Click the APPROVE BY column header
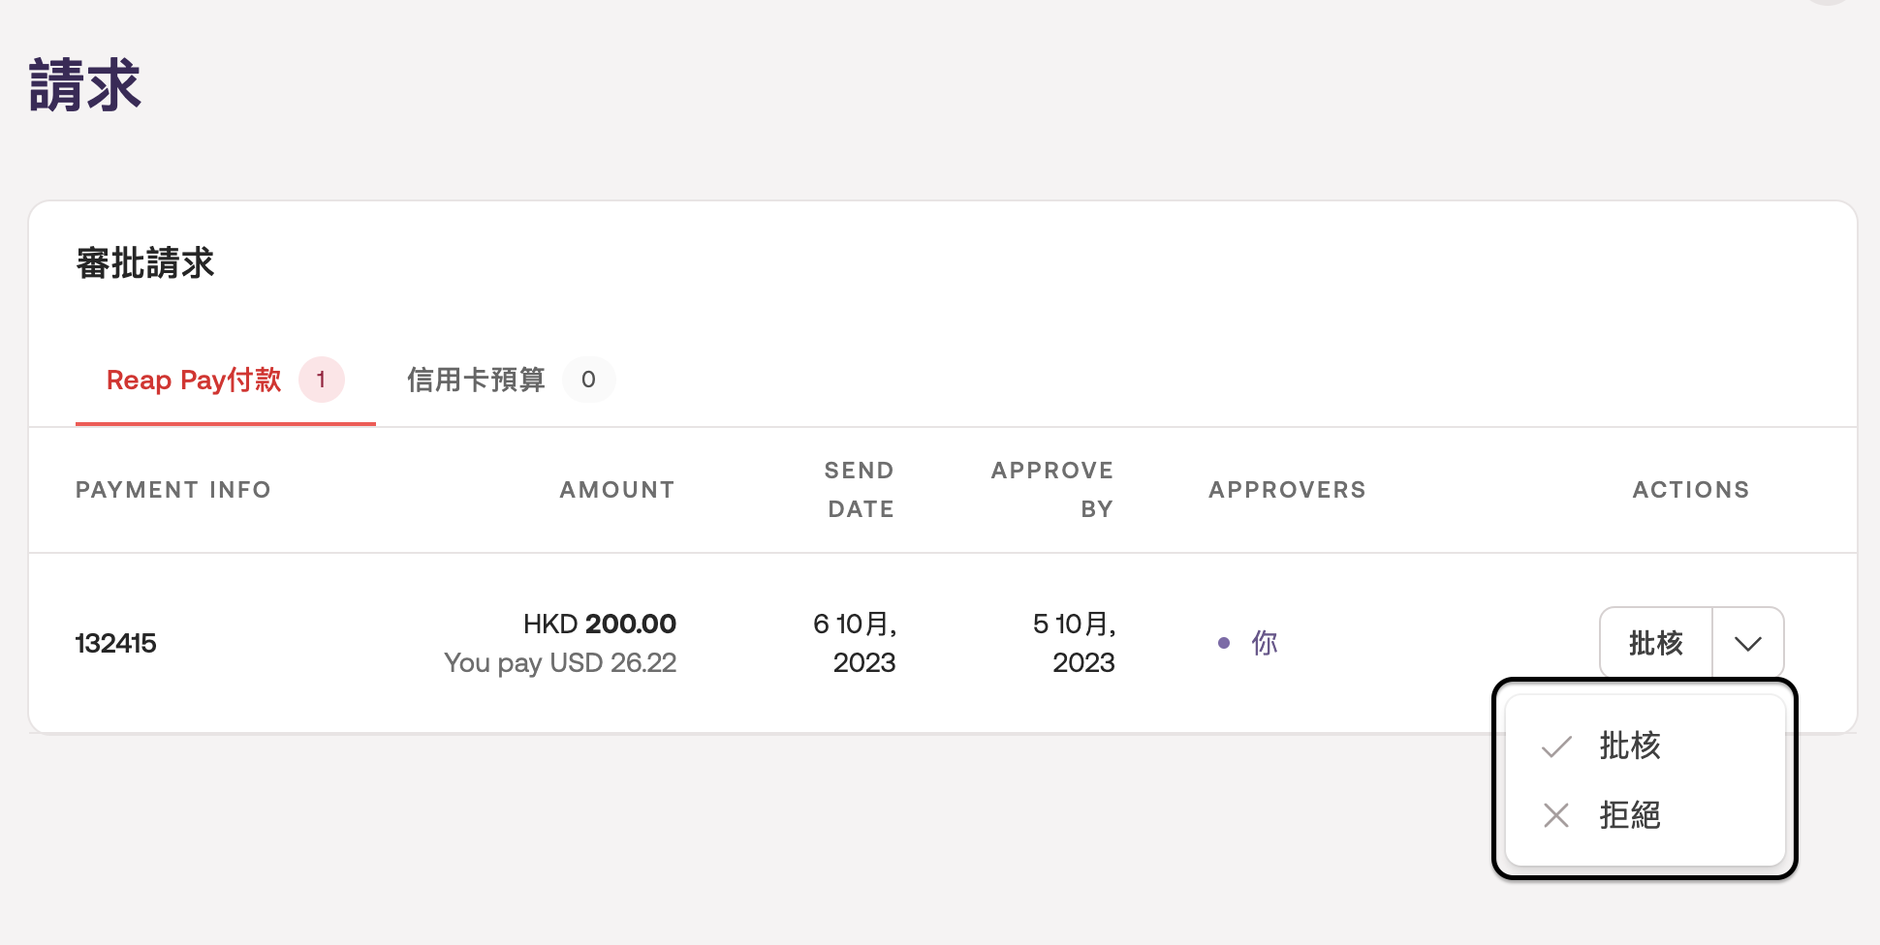1880x945 pixels. point(1052,490)
